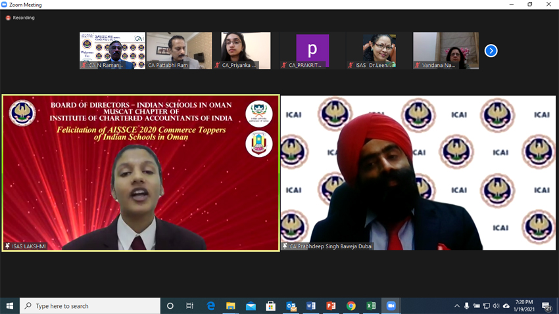This screenshot has width=559, height=314.
Task: Open Task View on the taskbar
Action: pyautogui.click(x=190, y=306)
